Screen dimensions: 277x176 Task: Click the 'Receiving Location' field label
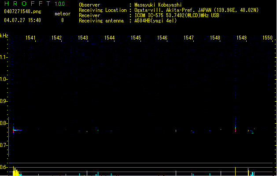click(x=103, y=10)
